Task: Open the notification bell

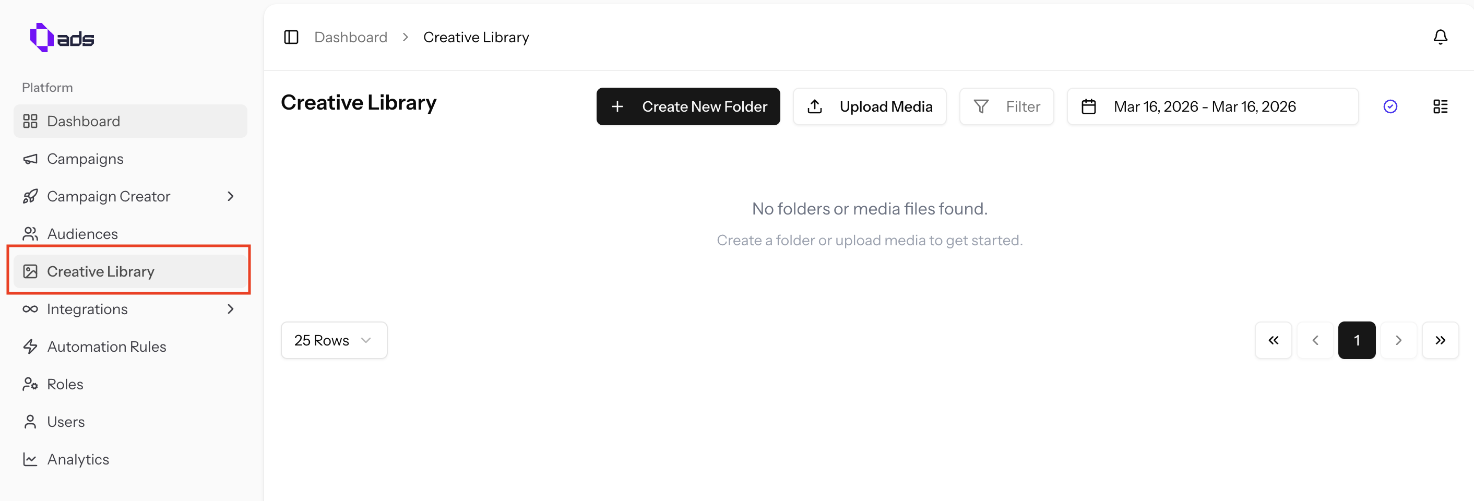Action: pos(1440,37)
